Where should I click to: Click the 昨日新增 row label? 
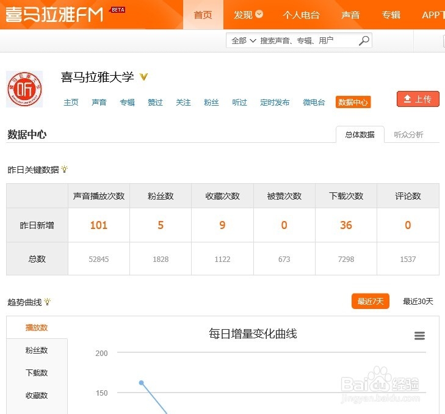(37, 225)
